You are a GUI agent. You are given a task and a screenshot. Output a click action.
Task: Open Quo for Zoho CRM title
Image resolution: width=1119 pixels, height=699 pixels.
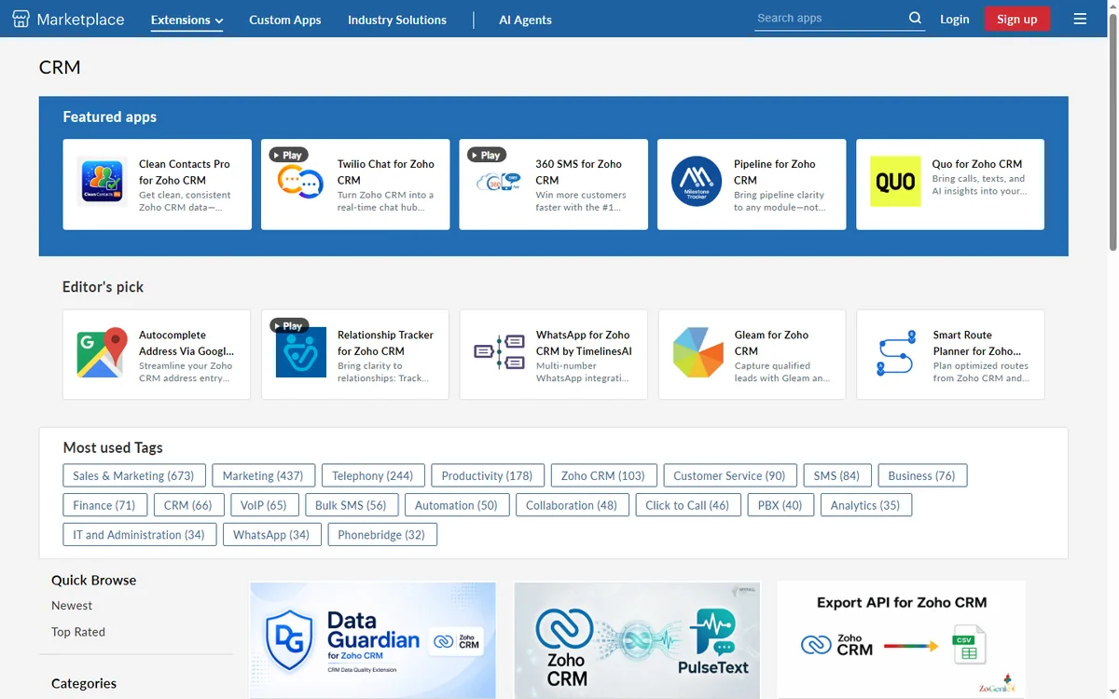pyautogui.click(x=977, y=164)
